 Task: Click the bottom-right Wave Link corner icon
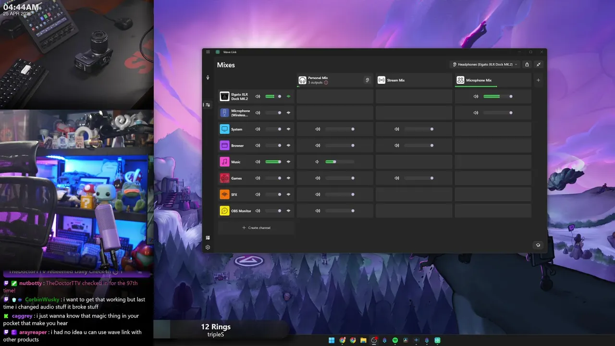point(538,245)
